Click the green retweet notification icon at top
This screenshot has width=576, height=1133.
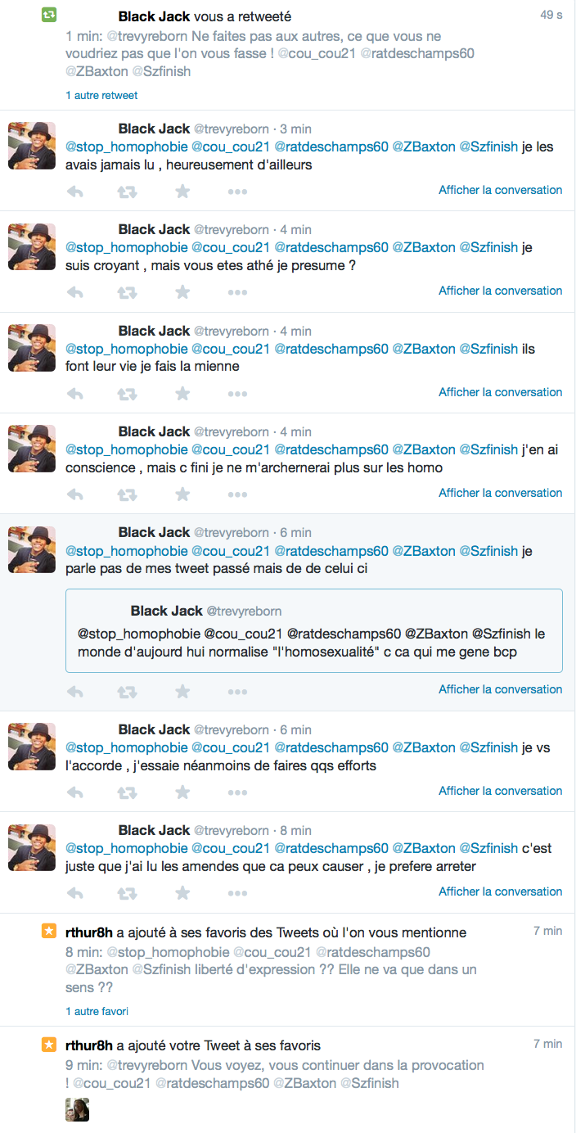pos(49,16)
